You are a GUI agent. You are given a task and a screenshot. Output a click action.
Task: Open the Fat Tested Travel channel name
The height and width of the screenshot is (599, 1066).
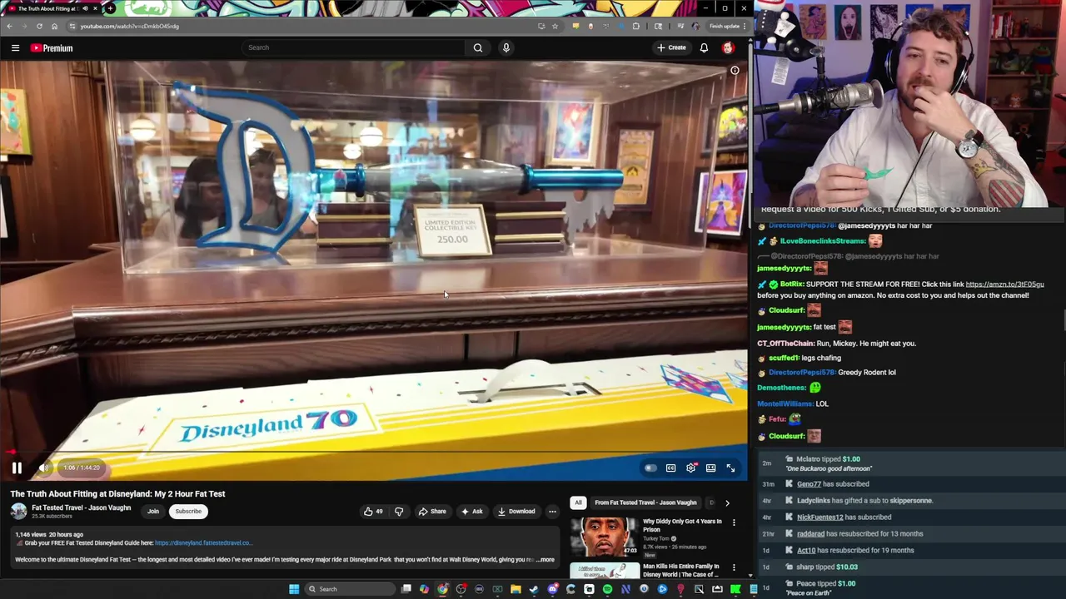81,507
